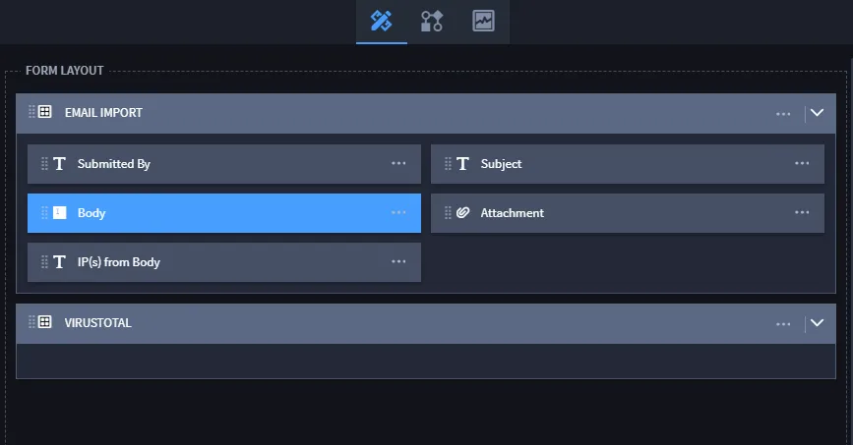The image size is (853, 445).
Task: Select the Submitted By field label
Action: (x=114, y=164)
